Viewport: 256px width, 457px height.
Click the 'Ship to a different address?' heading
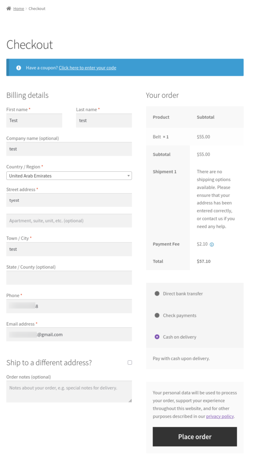(x=49, y=362)
